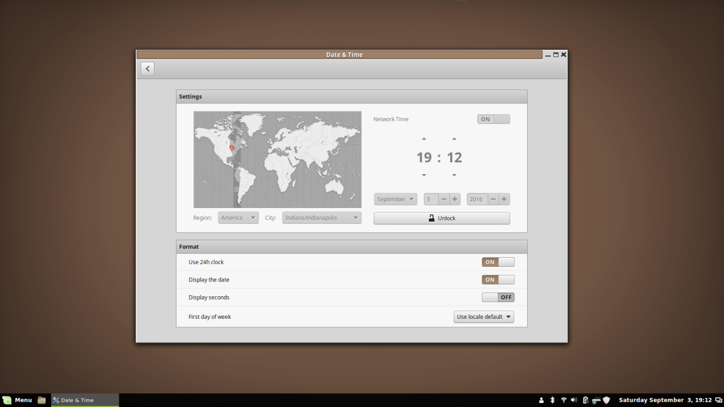Click the plus button next to day 3
Image resolution: width=724 pixels, height=407 pixels.
pos(455,199)
